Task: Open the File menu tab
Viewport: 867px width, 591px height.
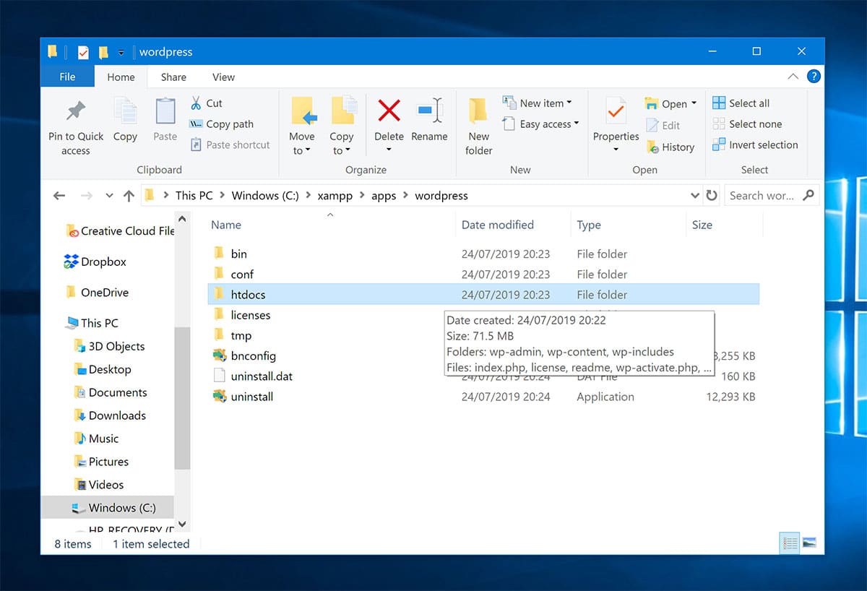Action: coord(67,77)
